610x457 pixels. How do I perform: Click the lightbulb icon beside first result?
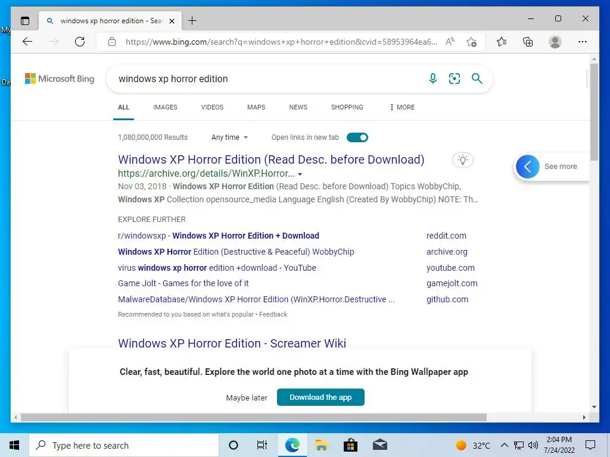[x=462, y=159]
